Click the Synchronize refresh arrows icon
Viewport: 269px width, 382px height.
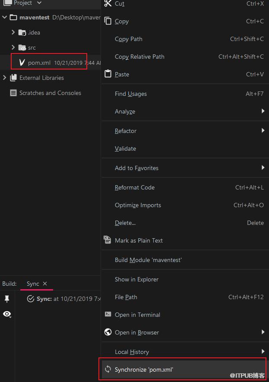pos(108,369)
